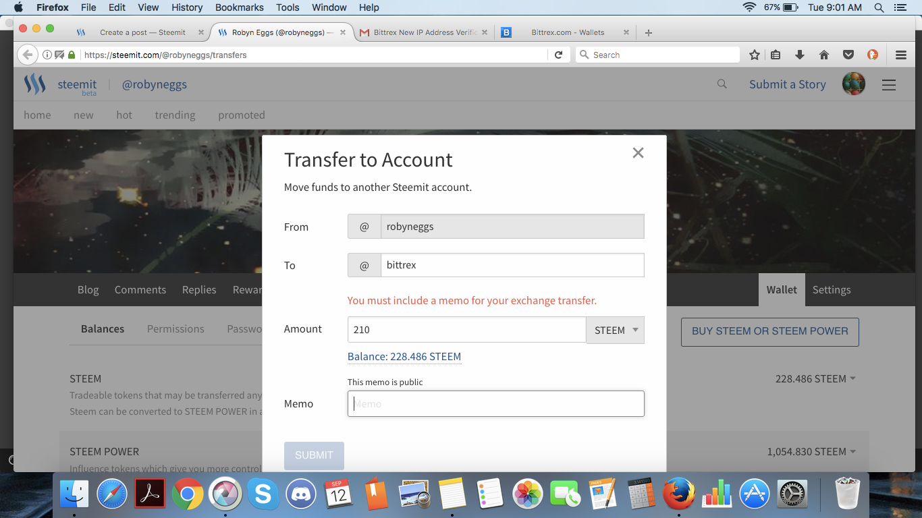This screenshot has height=518, width=922.
Task: Open Safari from the dock
Action: [112, 495]
